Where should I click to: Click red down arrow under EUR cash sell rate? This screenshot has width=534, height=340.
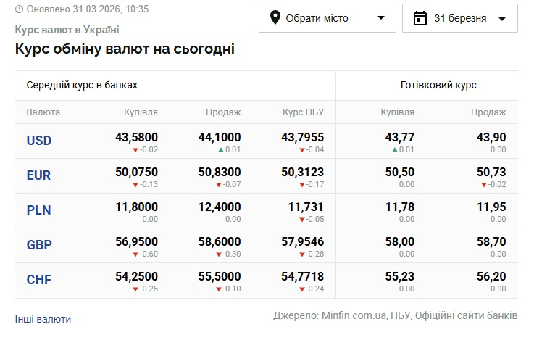point(484,185)
